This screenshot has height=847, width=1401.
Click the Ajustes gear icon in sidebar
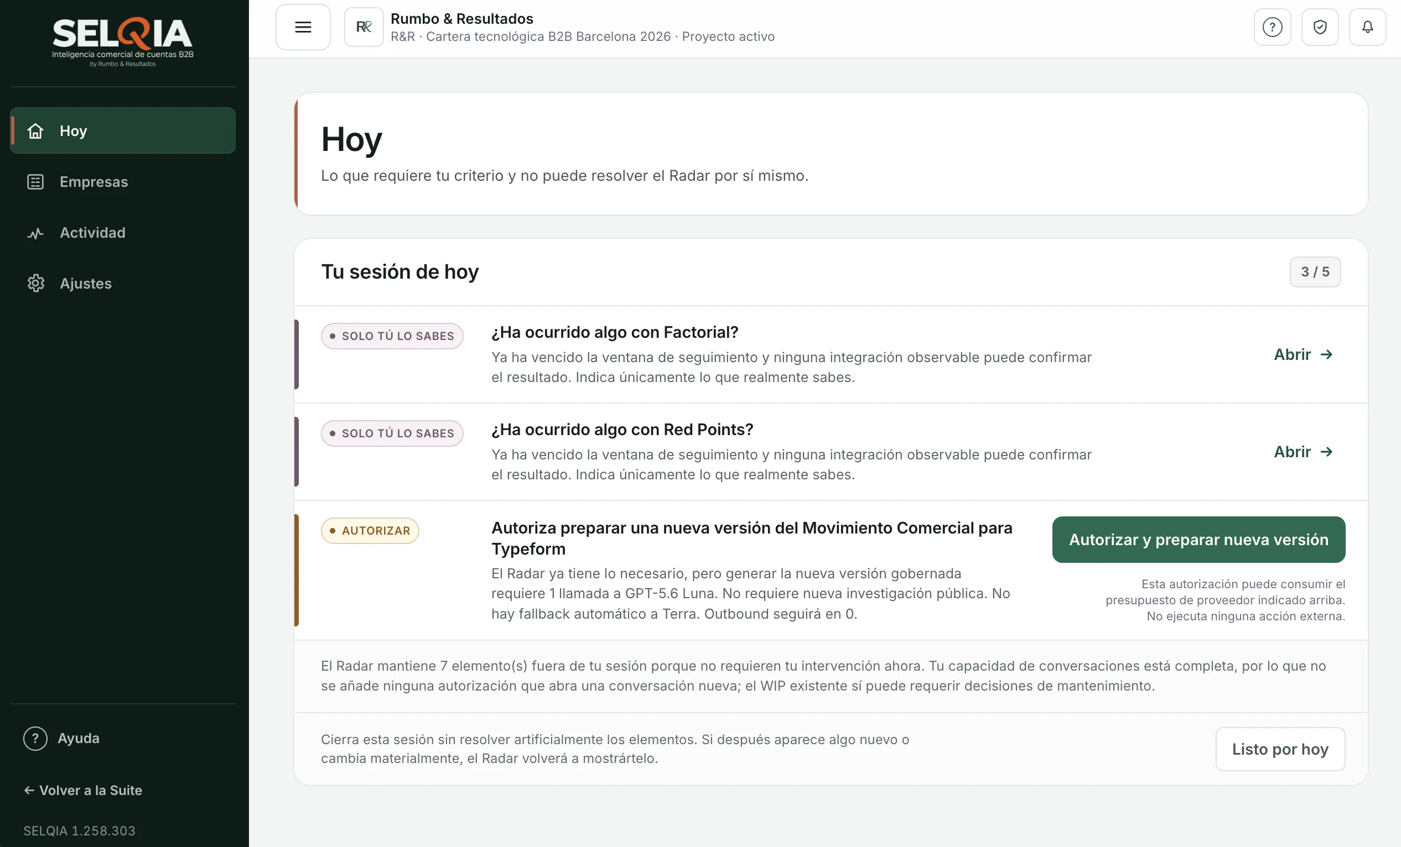tap(35, 284)
